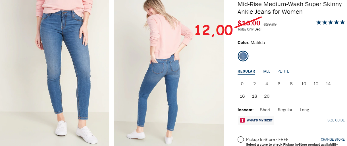Click the red T icon beside What's My Size

[242, 120]
